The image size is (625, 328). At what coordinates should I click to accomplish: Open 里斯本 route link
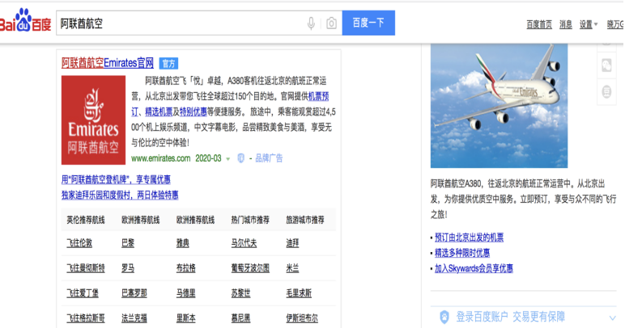186,318
